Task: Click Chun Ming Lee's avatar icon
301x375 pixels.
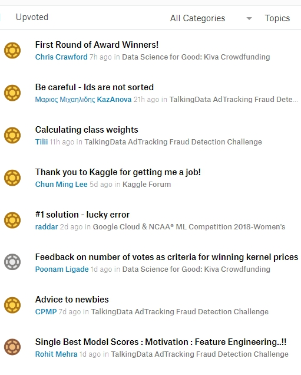Action: [x=12, y=177]
